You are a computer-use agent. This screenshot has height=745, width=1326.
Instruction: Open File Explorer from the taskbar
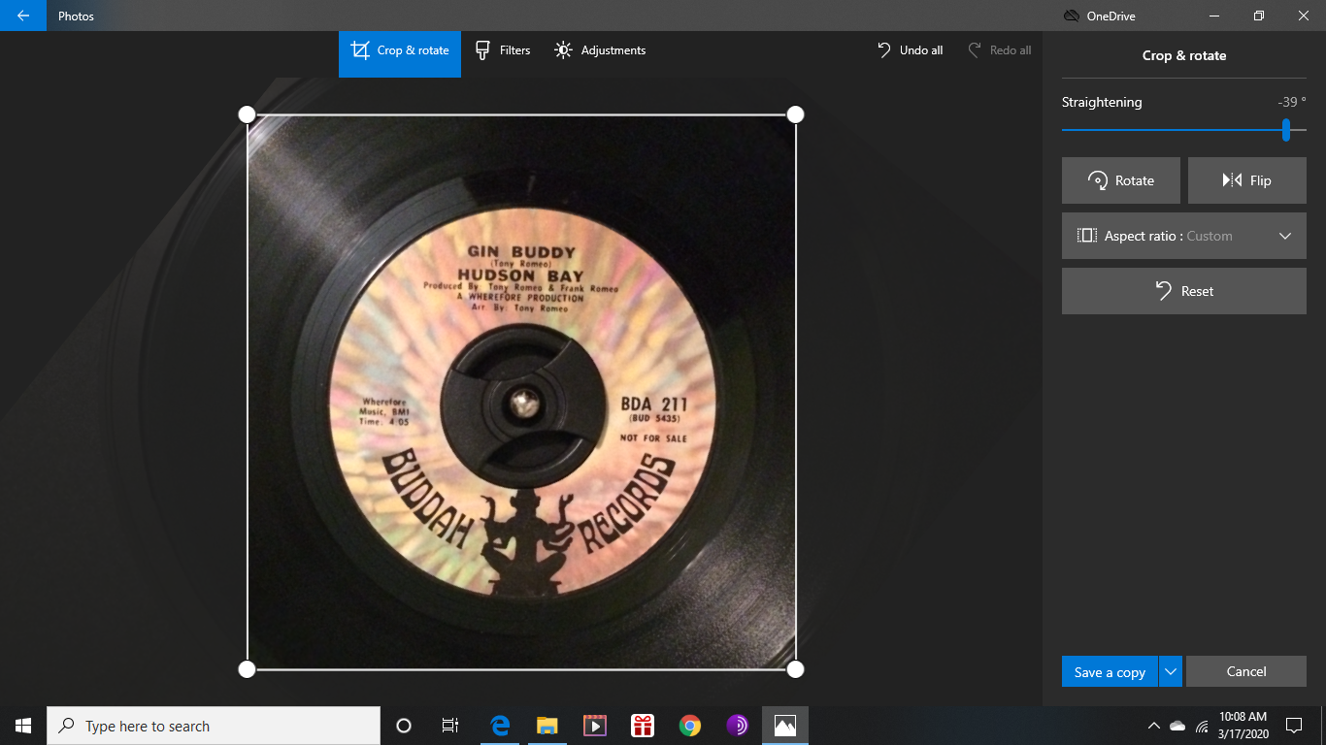point(547,726)
